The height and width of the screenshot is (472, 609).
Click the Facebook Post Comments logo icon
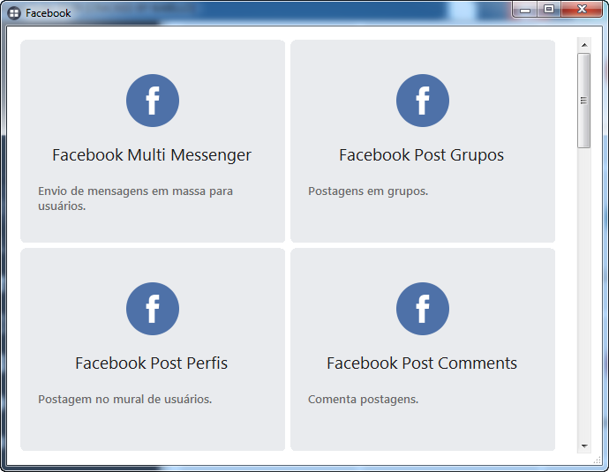pyautogui.click(x=422, y=309)
